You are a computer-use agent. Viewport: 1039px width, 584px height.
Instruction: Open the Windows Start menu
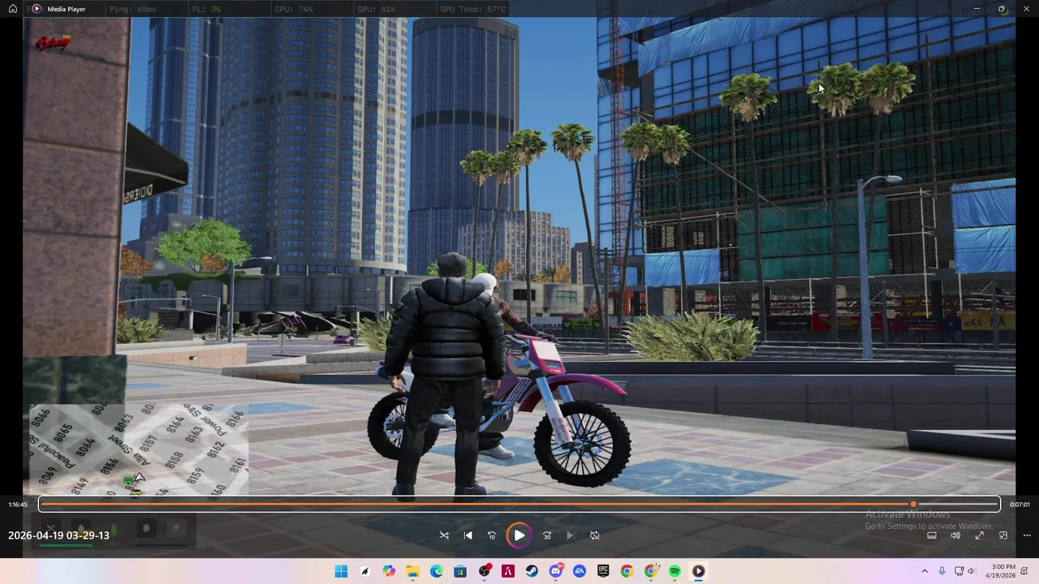click(341, 571)
